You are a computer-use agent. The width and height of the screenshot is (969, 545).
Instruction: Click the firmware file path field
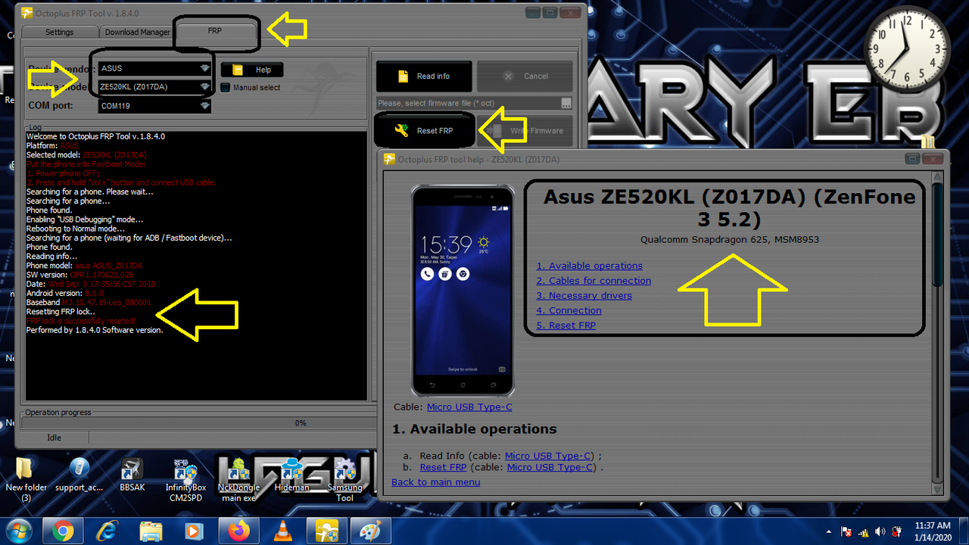click(468, 103)
